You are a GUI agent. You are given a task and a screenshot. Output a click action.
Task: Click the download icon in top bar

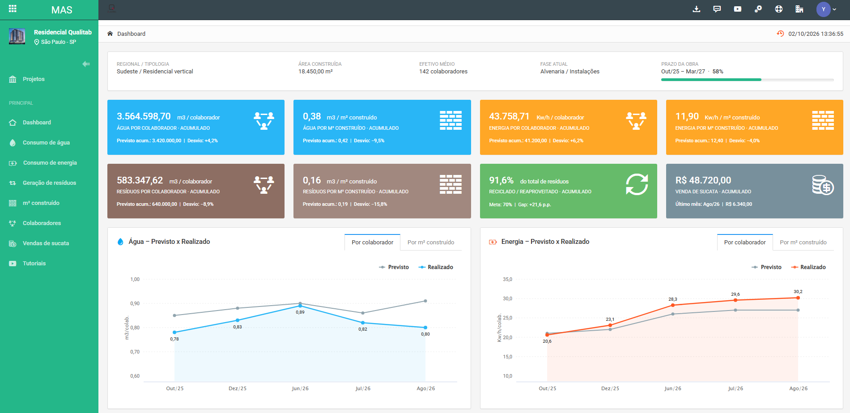tap(697, 9)
